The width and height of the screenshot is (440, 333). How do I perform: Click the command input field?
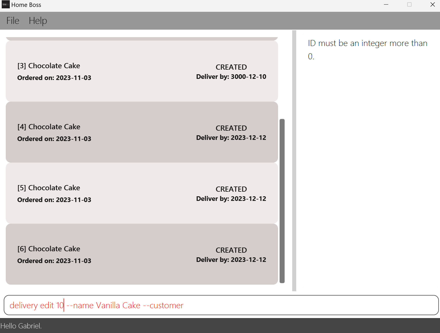click(x=219, y=305)
